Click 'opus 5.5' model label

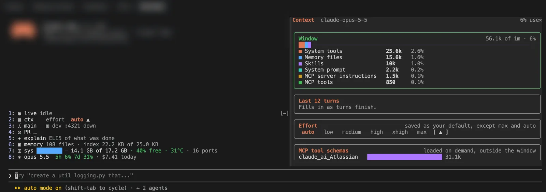point(37,157)
